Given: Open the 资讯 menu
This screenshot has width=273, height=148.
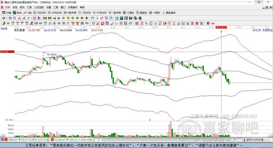Looking at the screenshot, I should (22, 7).
